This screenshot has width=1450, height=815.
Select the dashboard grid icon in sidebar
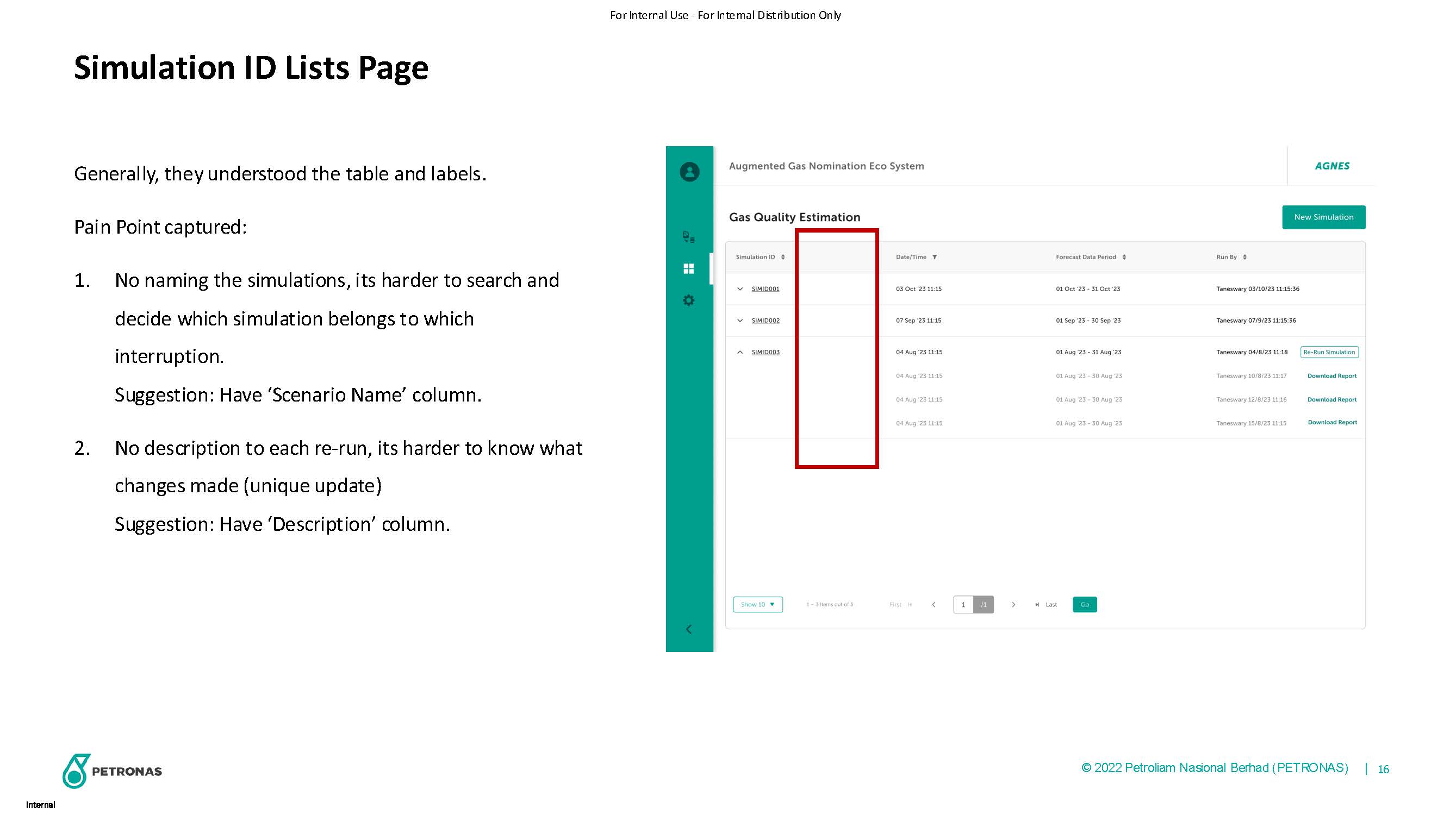[688, 269]
